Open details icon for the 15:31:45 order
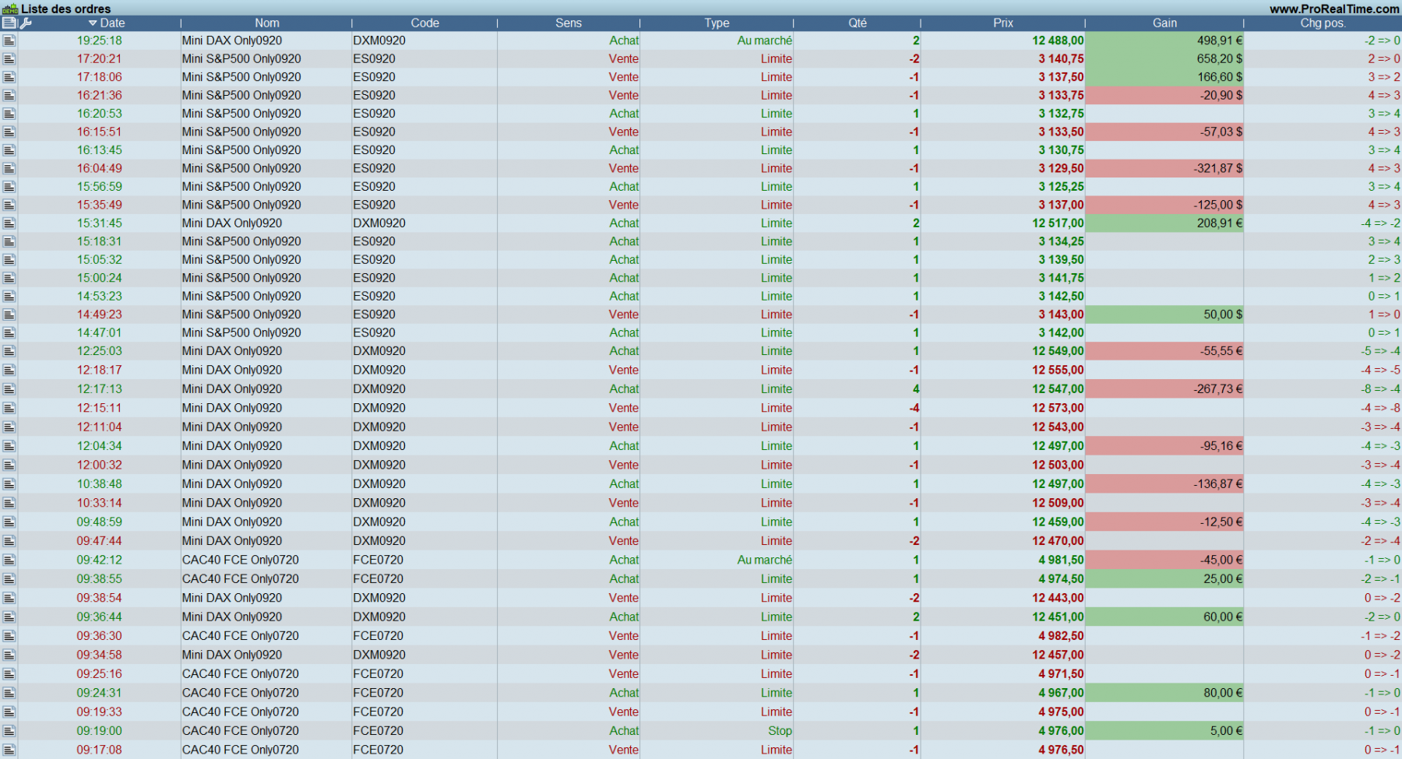The width and height of the screenshot is (1402, 759). point(9,223)
